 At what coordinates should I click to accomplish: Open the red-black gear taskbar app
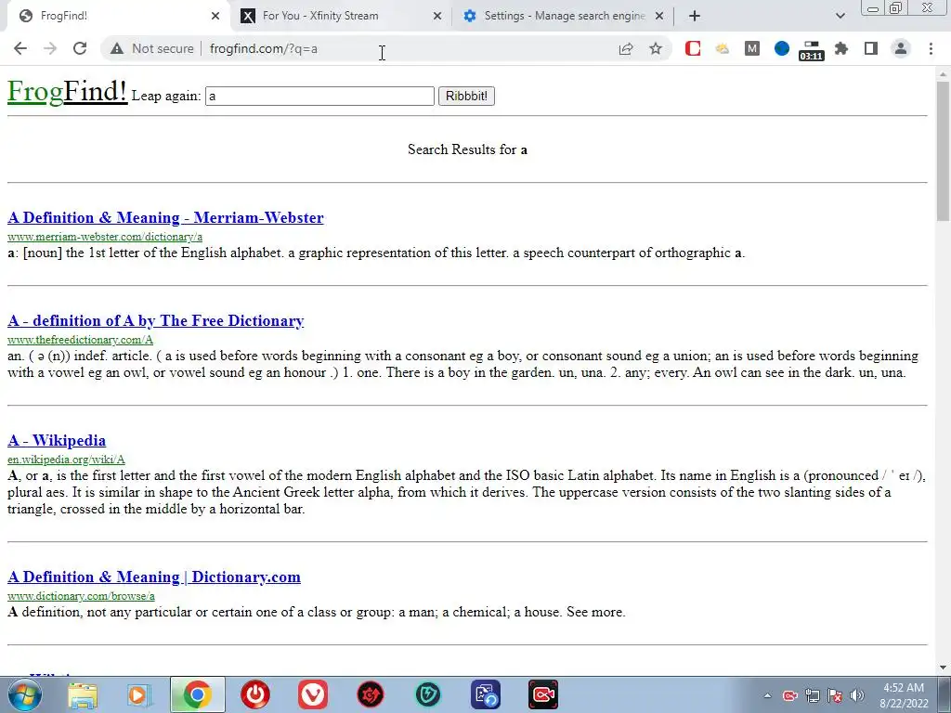371,694
